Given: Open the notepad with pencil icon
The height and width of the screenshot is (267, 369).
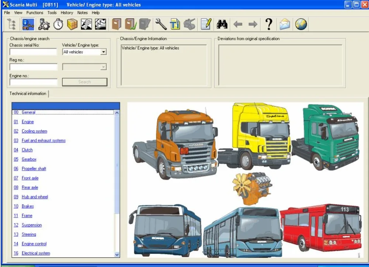Looking at the screenshot, I should coord(206,24).
